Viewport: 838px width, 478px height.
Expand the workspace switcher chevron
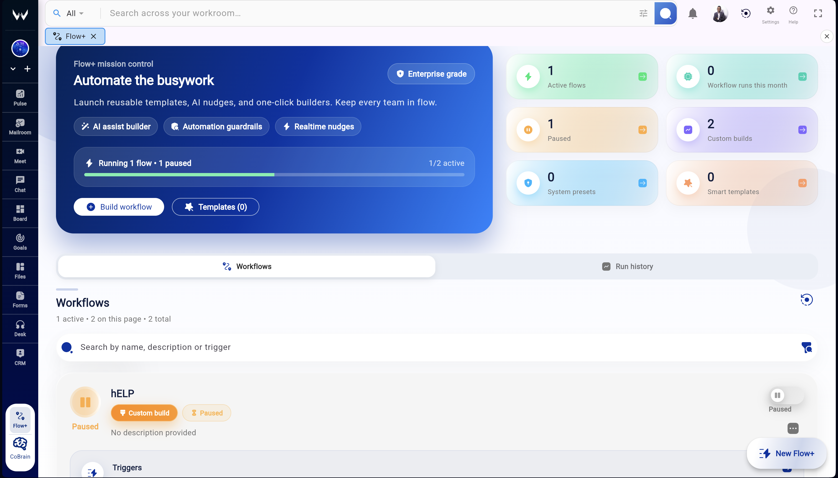click(13, 68)
